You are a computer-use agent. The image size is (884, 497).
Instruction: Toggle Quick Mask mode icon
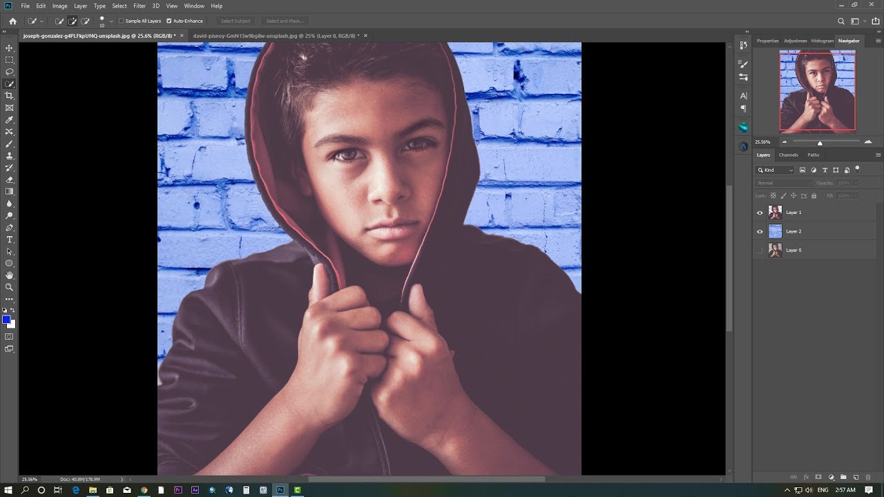tap(10, 336)
